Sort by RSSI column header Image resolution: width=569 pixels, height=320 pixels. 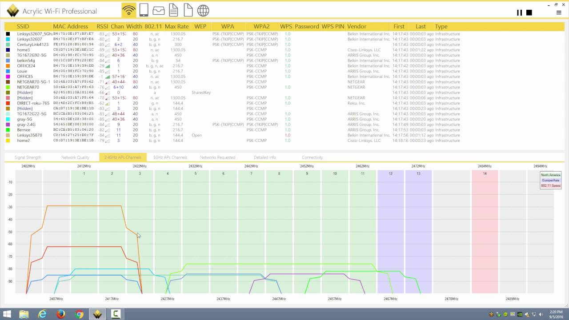[102, 26]
